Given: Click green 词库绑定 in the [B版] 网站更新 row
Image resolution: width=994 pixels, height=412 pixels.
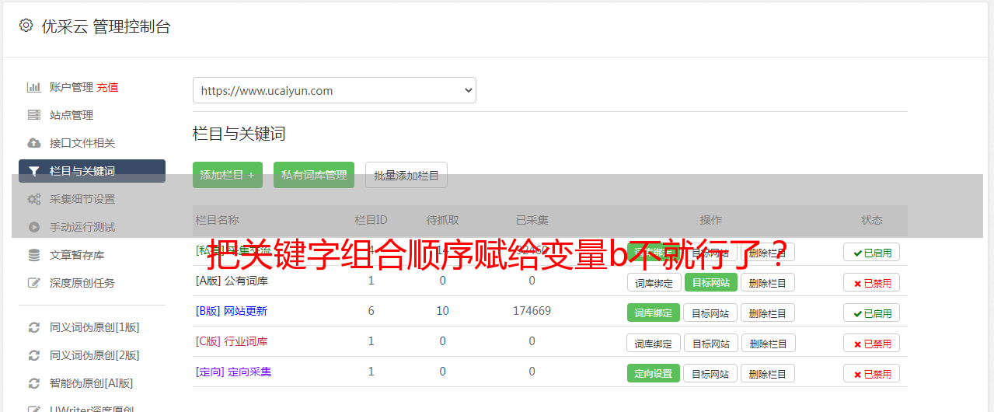Looking at the screenshot, I should [654, 312].
